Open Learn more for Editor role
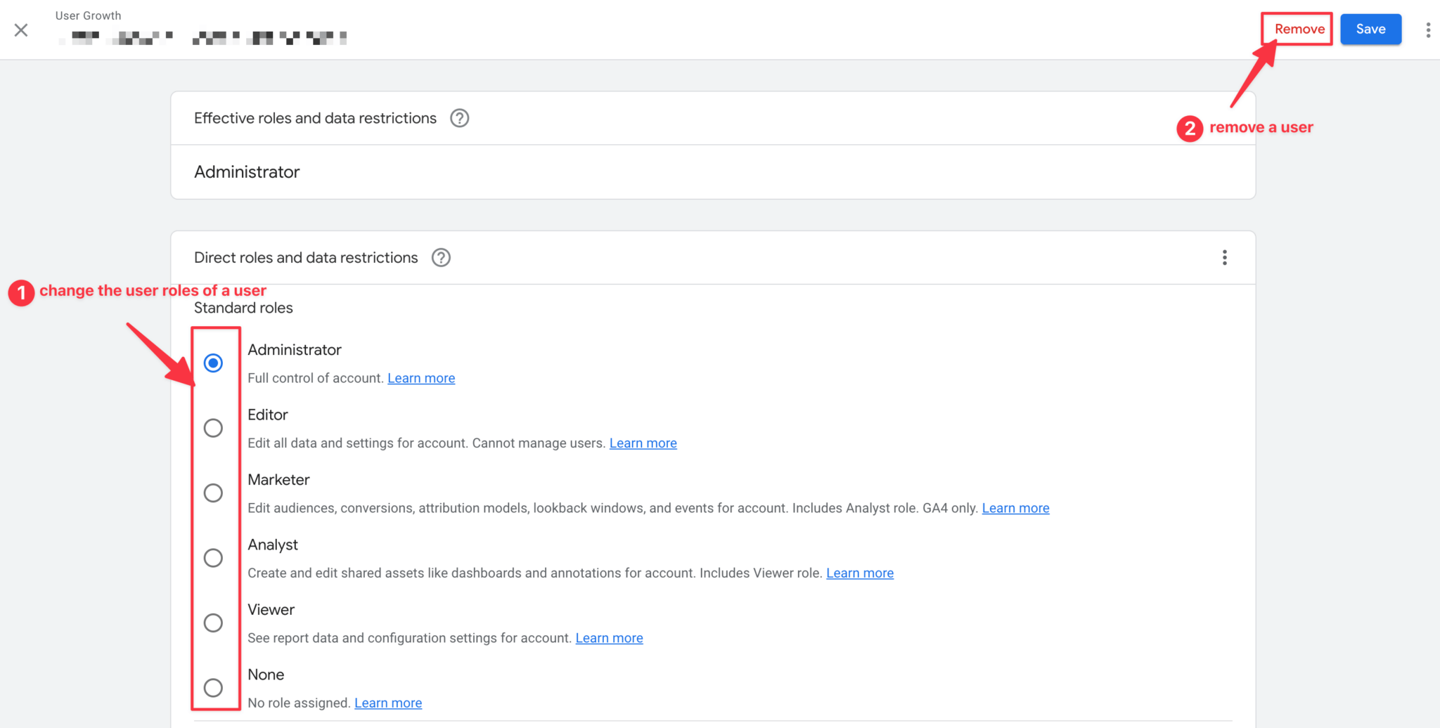This screenshot has height=728, width=1440. click(643, 443)
